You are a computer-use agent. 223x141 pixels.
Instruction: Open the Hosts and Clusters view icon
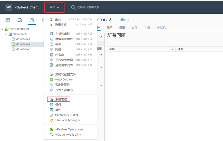[x=8, y=20]
